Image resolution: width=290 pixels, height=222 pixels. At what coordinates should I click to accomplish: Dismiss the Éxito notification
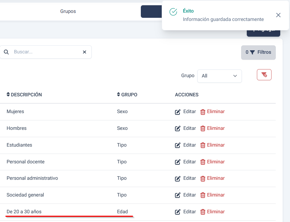point(278,15)
